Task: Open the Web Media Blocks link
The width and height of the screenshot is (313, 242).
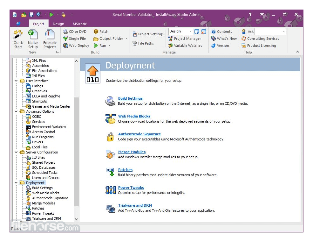Action: 134,116
